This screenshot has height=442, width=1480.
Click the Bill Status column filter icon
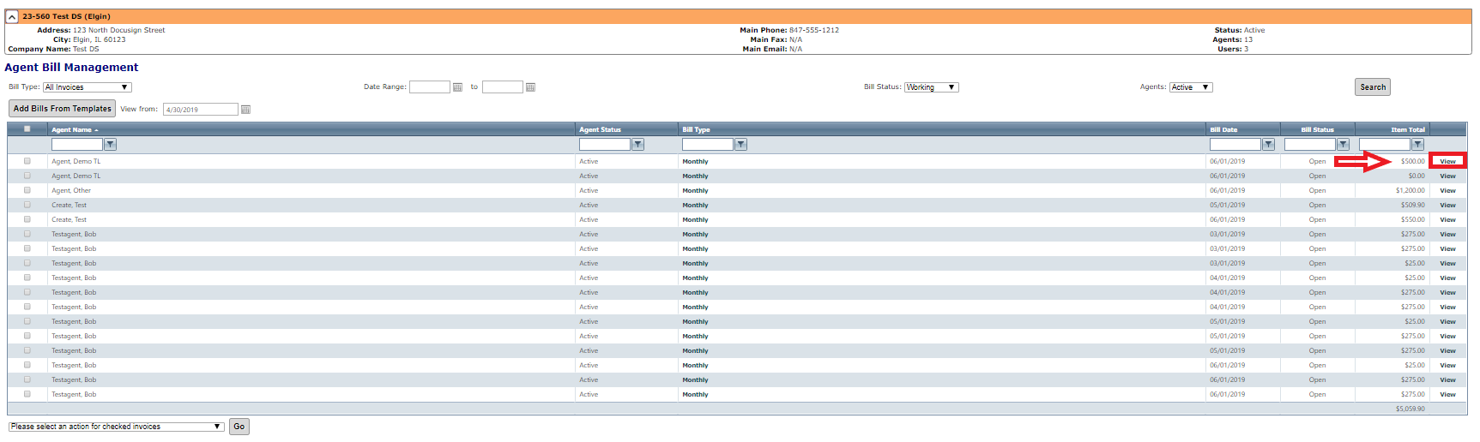(1343, 145)
